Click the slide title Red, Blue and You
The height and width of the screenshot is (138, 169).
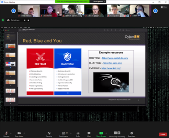click(x=42, y=41)
